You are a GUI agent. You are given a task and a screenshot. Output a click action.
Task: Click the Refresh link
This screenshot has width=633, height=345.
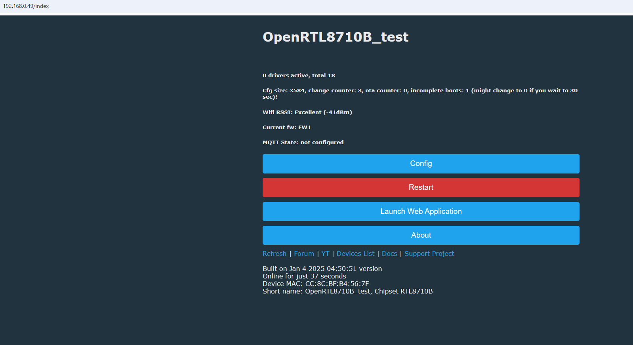coord(275,254)
